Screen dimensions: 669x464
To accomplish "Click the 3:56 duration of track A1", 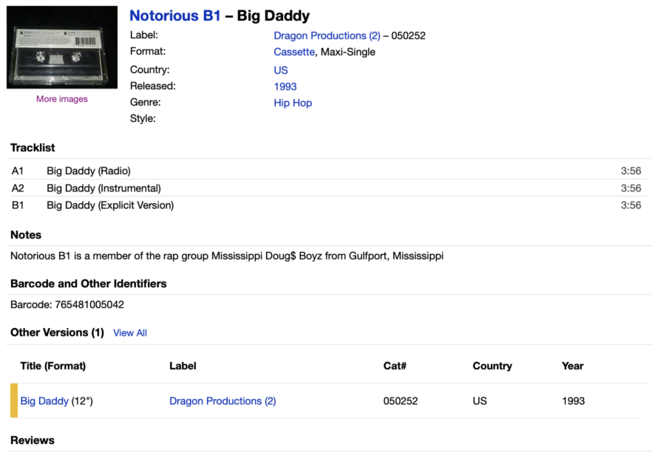I will pos(631,171).
